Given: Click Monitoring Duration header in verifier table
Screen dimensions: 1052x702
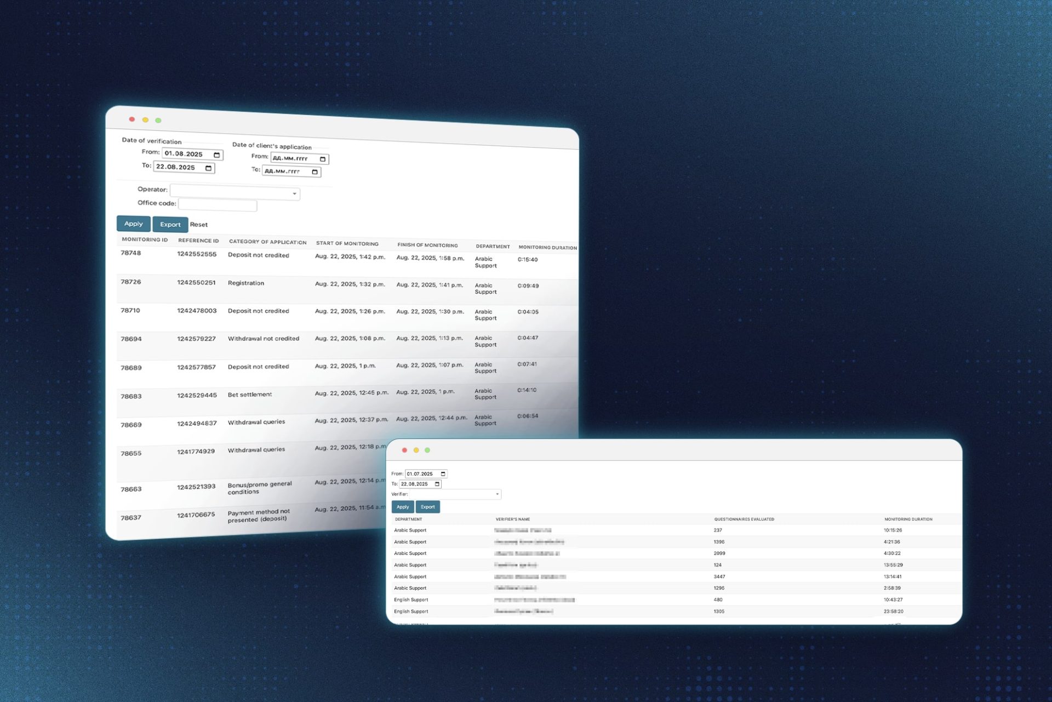Looking at the screenshot, I should tap(908, 519).
